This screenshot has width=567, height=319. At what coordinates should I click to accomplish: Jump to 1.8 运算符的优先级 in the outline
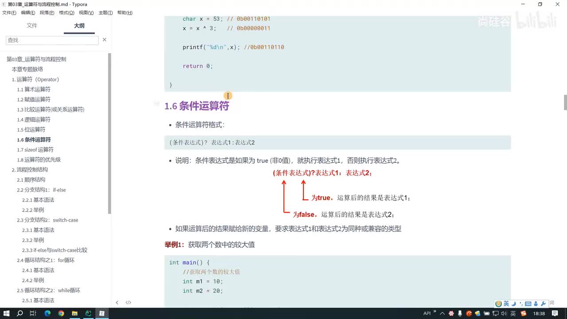[x=39, y=160]
